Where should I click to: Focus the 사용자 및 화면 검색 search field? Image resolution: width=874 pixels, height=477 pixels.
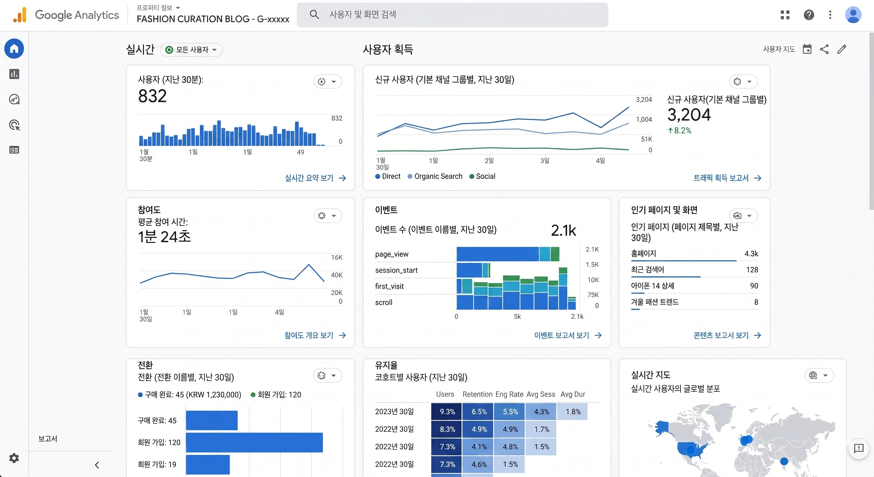click(452, 15)
